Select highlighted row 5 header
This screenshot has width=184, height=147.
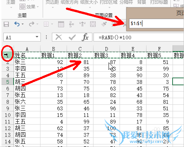click(8, 82)
